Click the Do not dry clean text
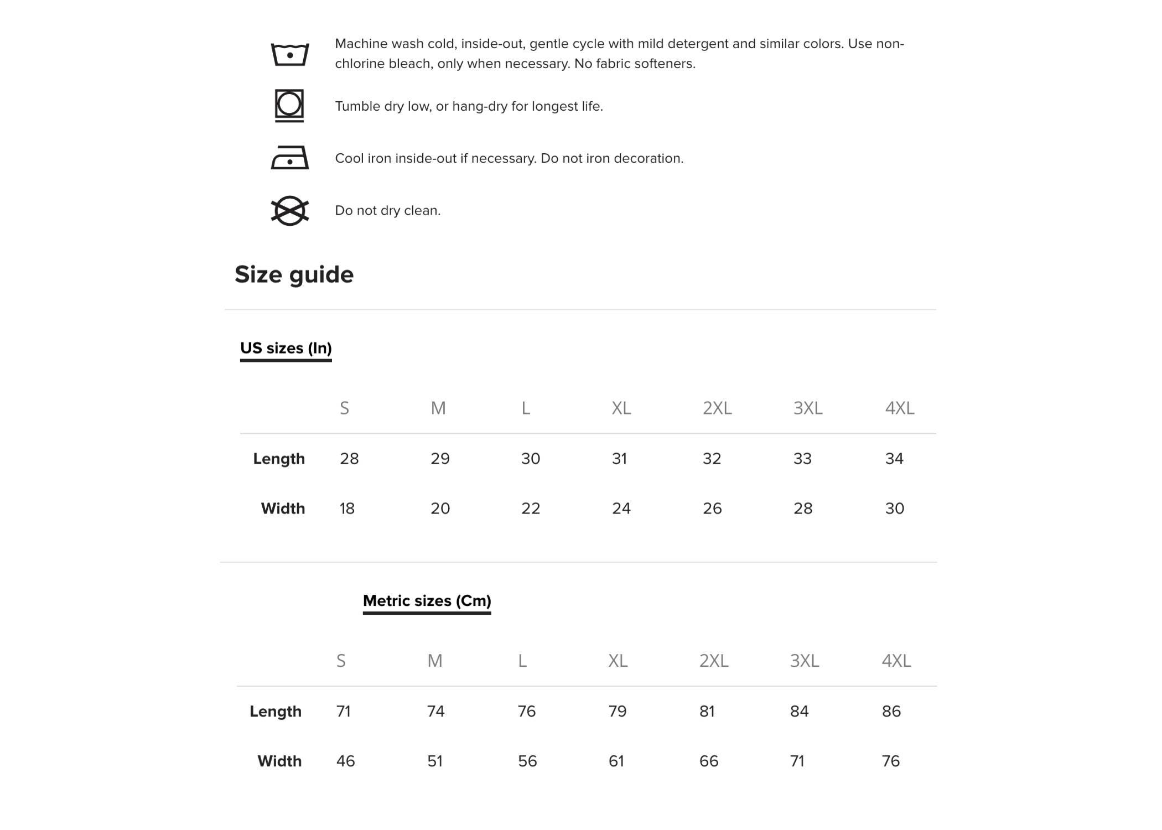 tap(388, 211)
